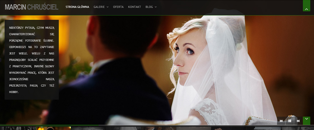The width and height of the screenshot is (314, 130).
Task: Go to the Oferta page
Action: tap(118, 7)
